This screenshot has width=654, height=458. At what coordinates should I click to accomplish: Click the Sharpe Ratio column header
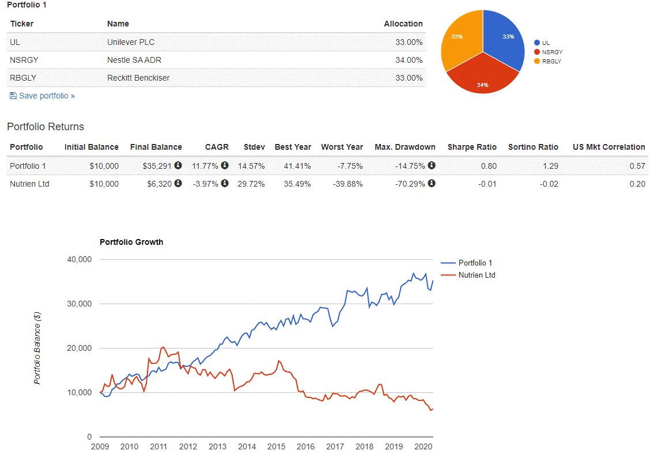[471, 147]
